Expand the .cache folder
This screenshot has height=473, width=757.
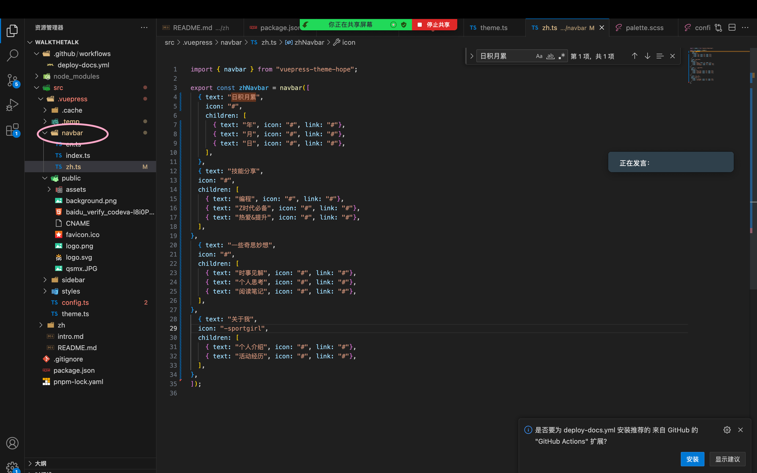click(45, 110)
